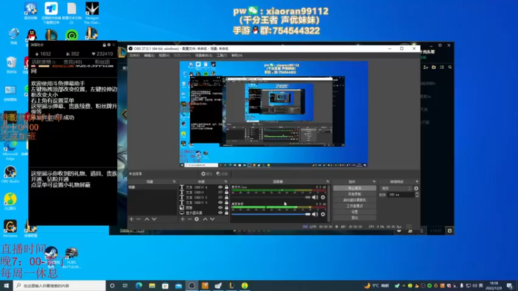
Task: Open 麦克风/Aux audio gear settings
Action: pos(322,197)
